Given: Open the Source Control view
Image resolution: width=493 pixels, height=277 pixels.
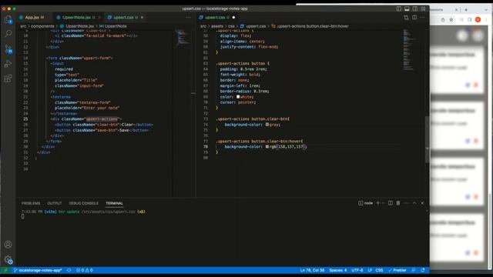Looking at the screenshot, I should click(x=8, y=48).
